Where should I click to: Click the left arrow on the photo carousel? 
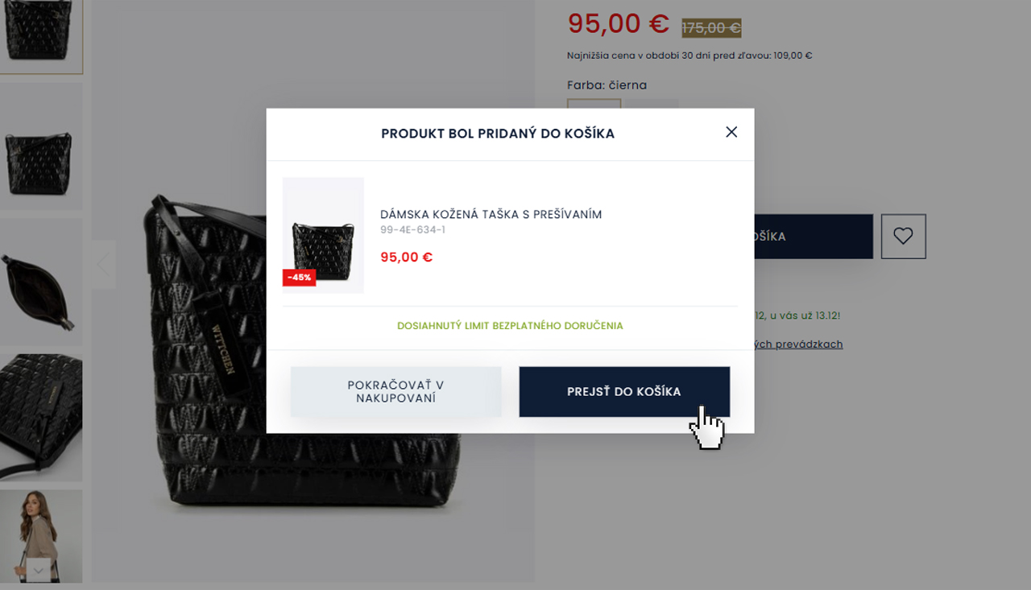pyautogui.click(x=105, y=264)
